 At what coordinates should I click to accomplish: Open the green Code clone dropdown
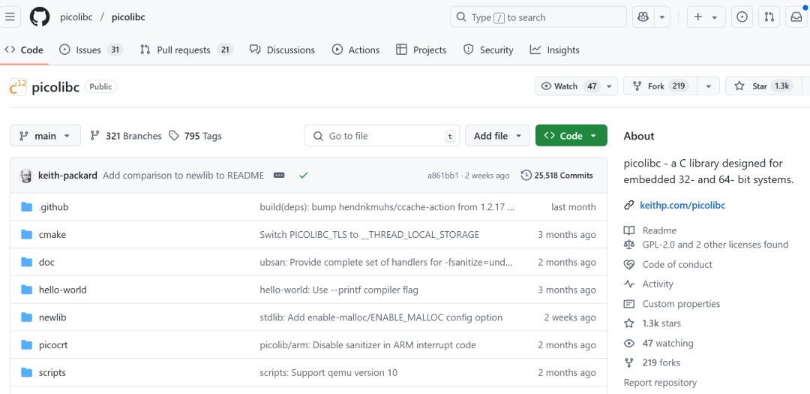point(571,136)
